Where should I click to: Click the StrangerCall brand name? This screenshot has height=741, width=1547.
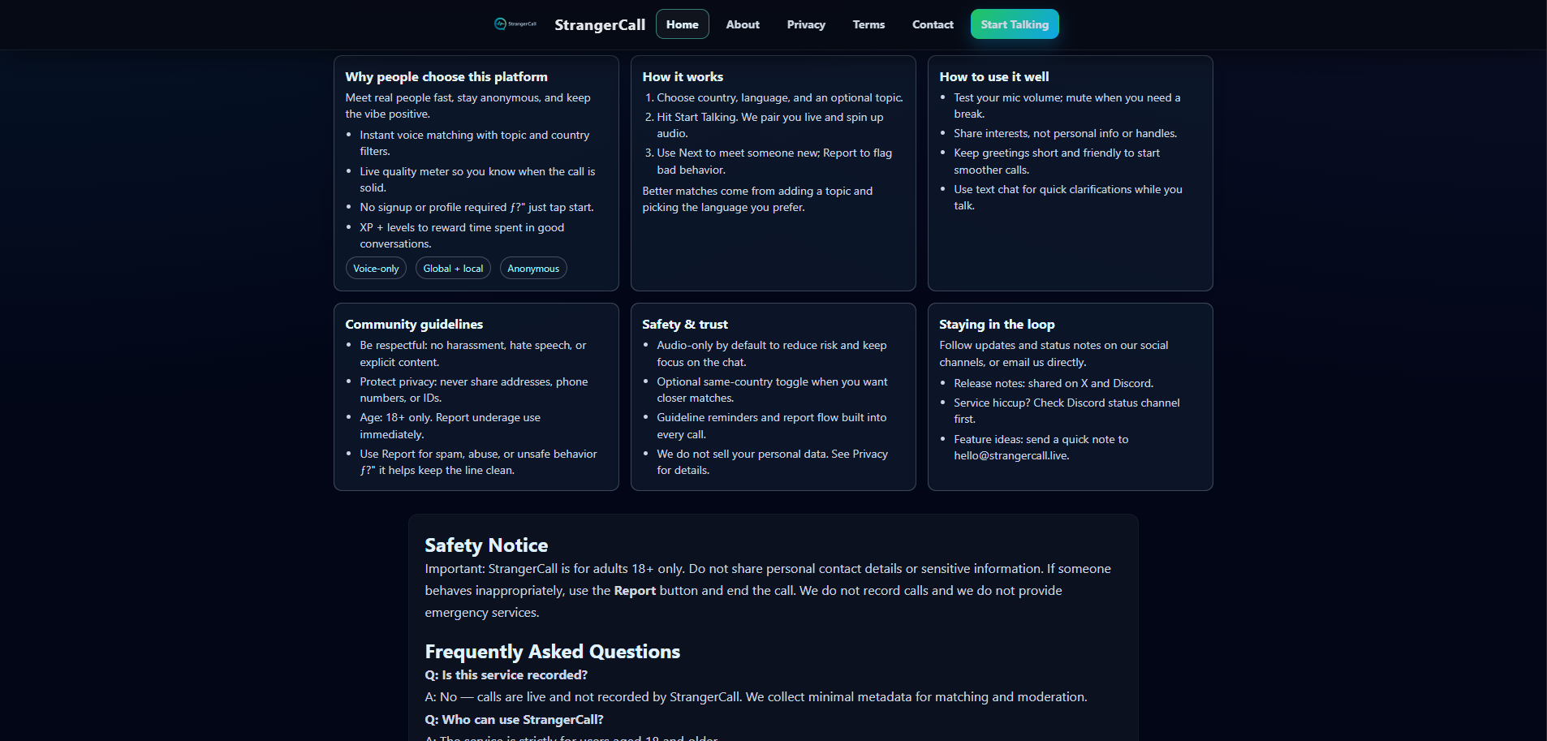click(x=600, y=24)
